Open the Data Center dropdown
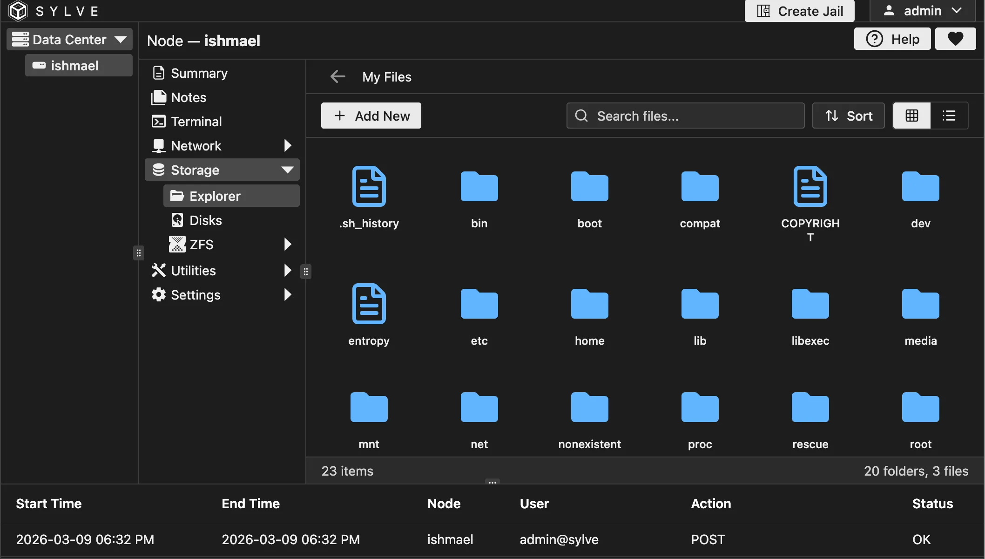The height and width of the screenshot is (559, 985). click(69, 39)
